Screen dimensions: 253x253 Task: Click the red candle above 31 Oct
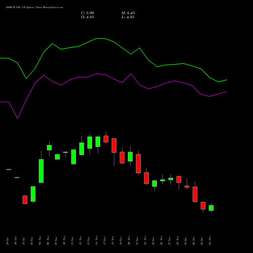coord(25,200)
